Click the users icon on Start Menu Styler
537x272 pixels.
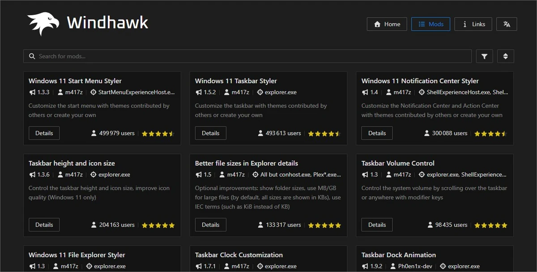(x=94, y=133)
